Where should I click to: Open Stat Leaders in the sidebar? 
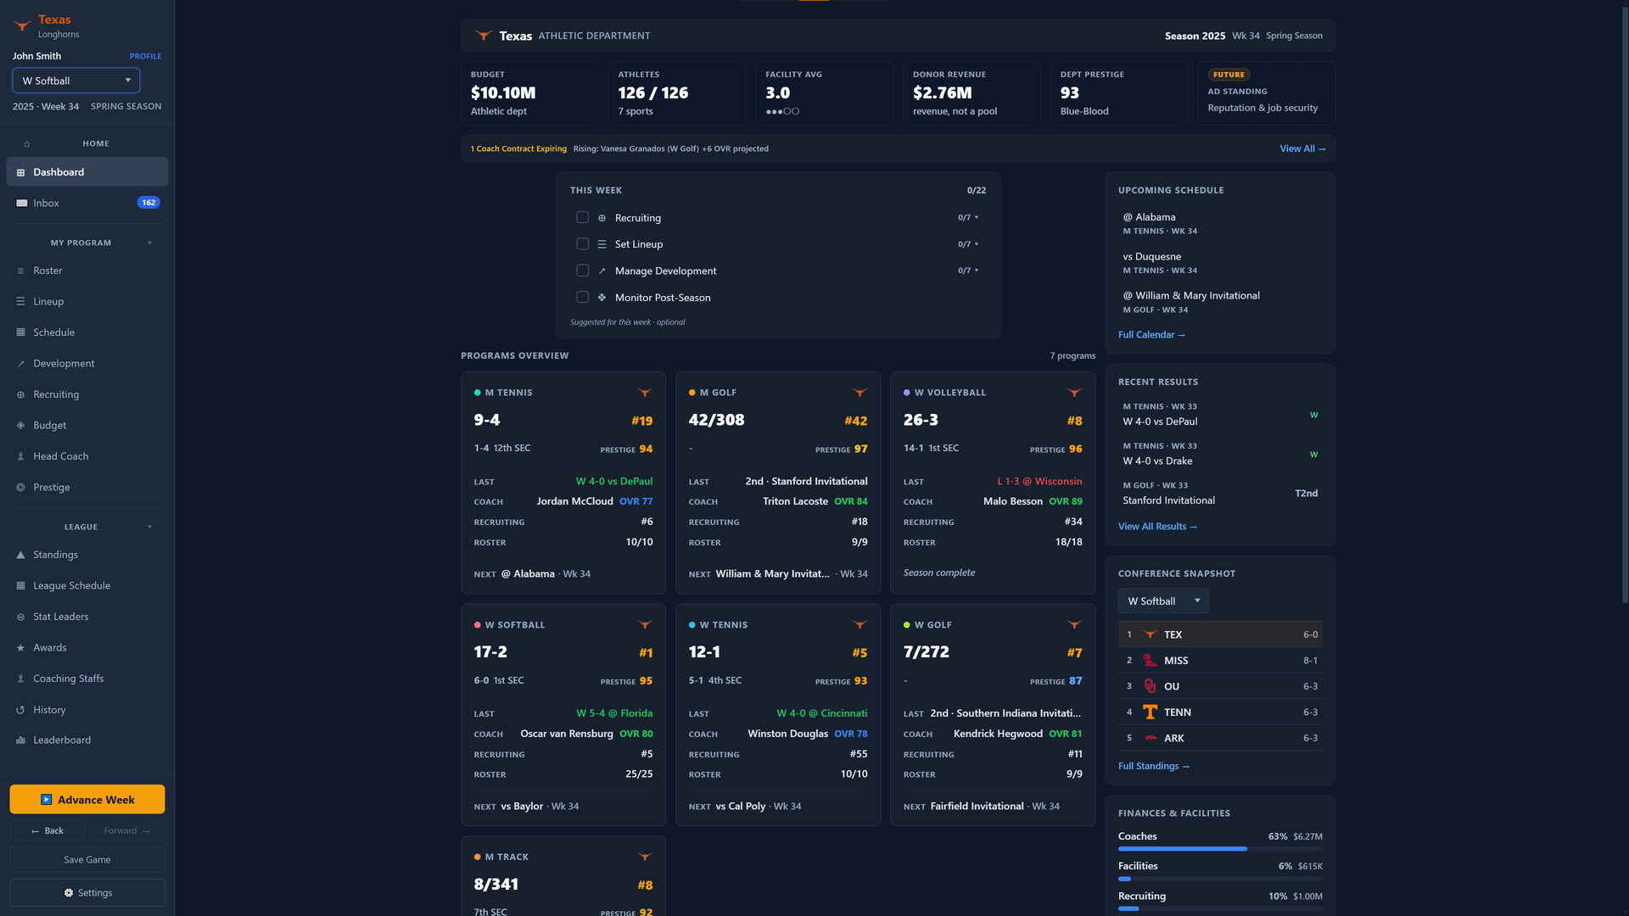tap(87, 617)
